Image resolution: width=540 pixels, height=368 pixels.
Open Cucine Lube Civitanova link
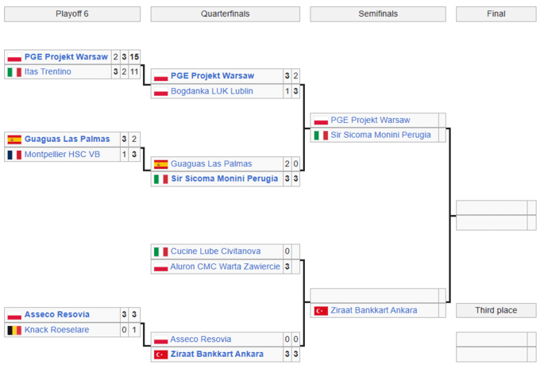[215, 251]
